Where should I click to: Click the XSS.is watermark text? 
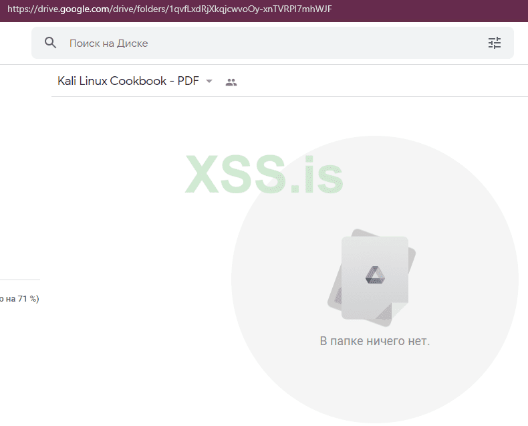pyautogui.click(x=264, y=175)
